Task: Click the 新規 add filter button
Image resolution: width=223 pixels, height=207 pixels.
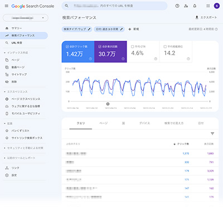Action: tap(134, 29)
